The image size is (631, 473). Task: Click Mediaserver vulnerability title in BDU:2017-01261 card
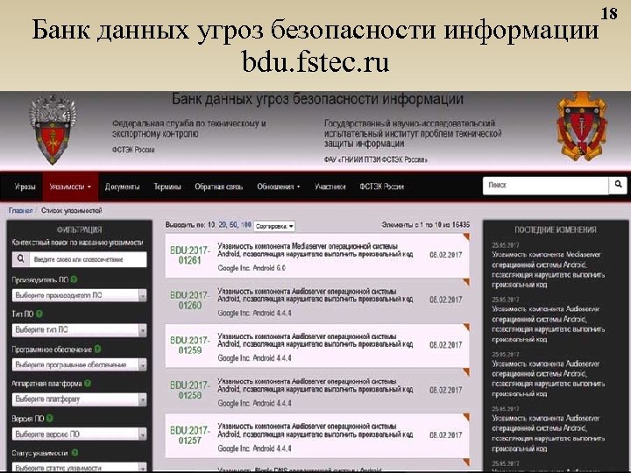(315, 250)
